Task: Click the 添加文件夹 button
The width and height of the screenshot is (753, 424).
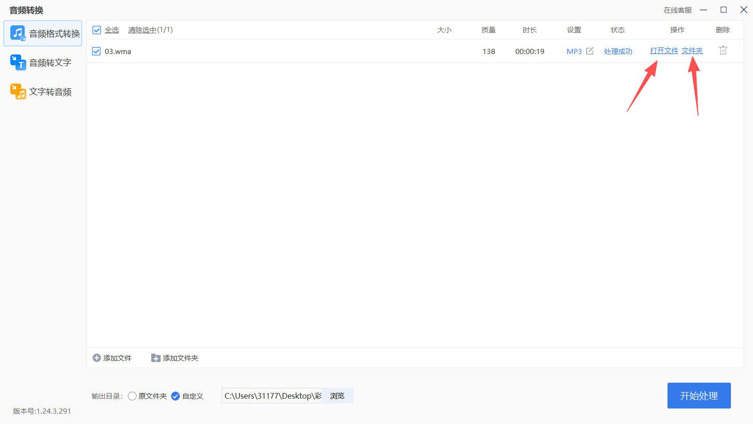Action: [x=175, y=358]
